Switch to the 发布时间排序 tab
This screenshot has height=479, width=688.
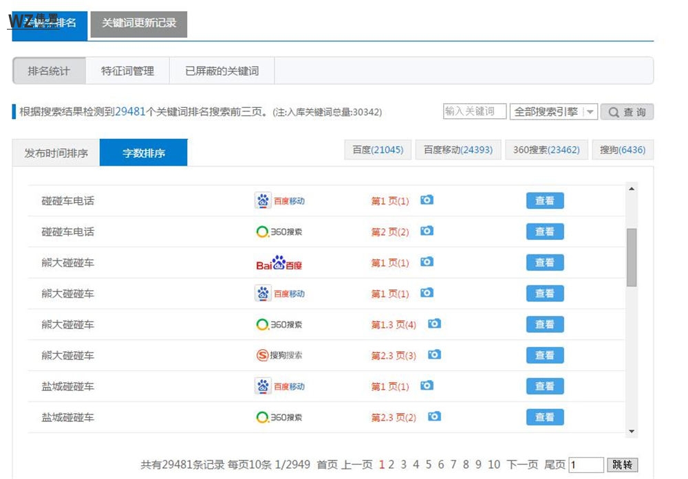pos(56,153)
